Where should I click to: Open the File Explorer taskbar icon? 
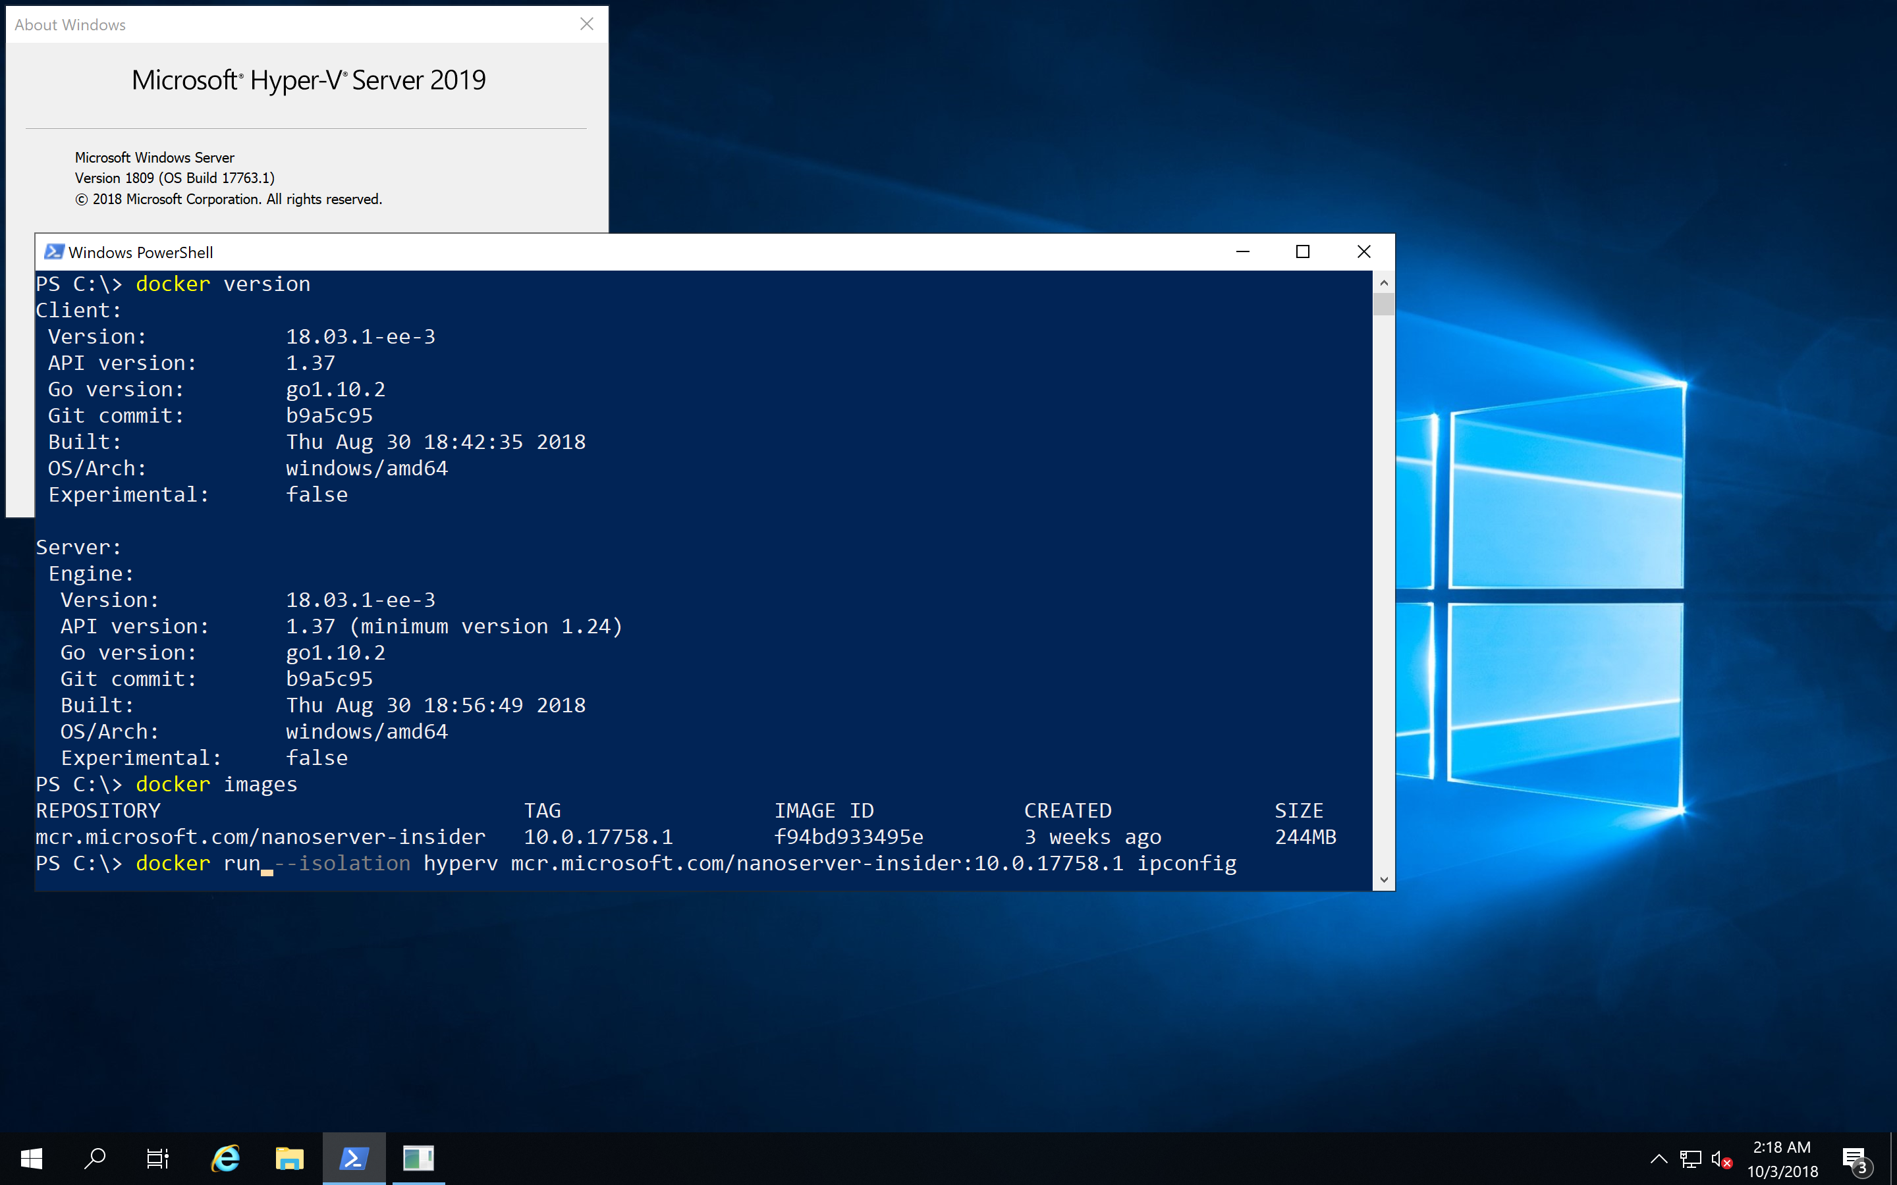click(x=285, y=1158)
